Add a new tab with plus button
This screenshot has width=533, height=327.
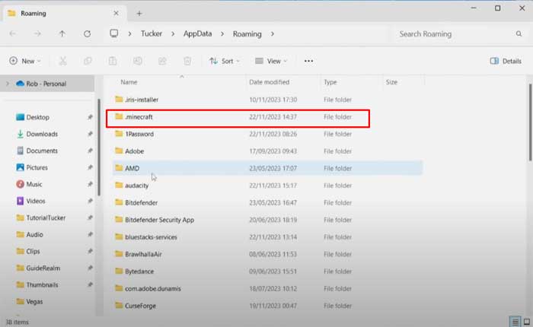(x=139, y=13)
